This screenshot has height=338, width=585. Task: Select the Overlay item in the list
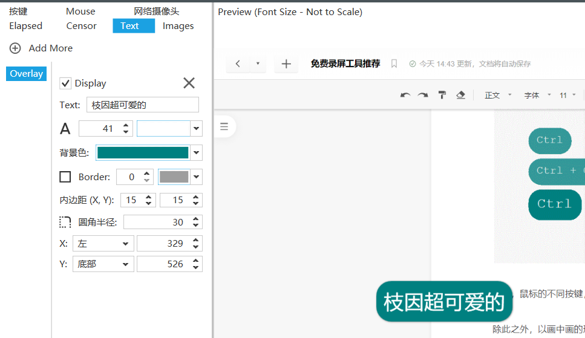click(x=26, y=74)
